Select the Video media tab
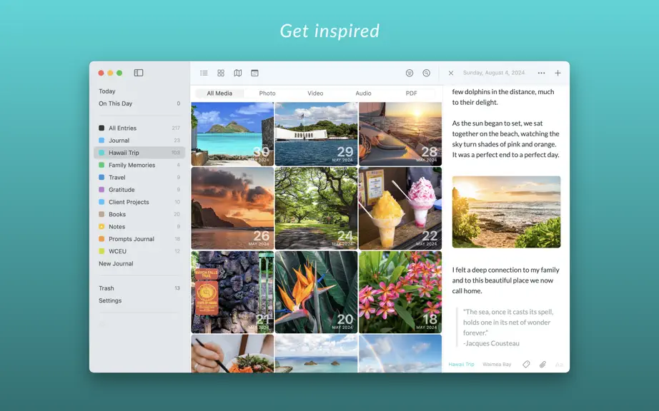 (315, 93)
